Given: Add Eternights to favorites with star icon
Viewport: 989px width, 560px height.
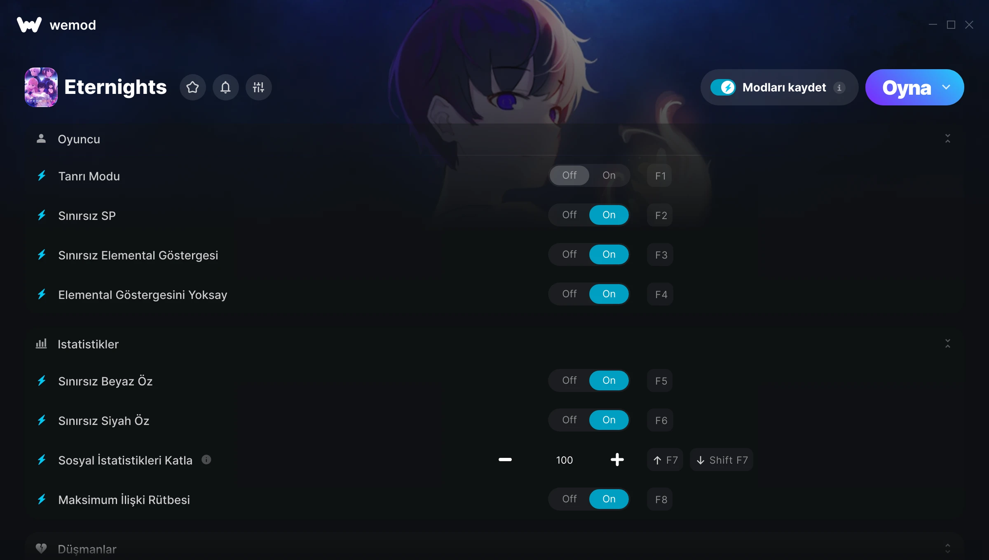Looking at the screenshot, I should click(192, 87).
